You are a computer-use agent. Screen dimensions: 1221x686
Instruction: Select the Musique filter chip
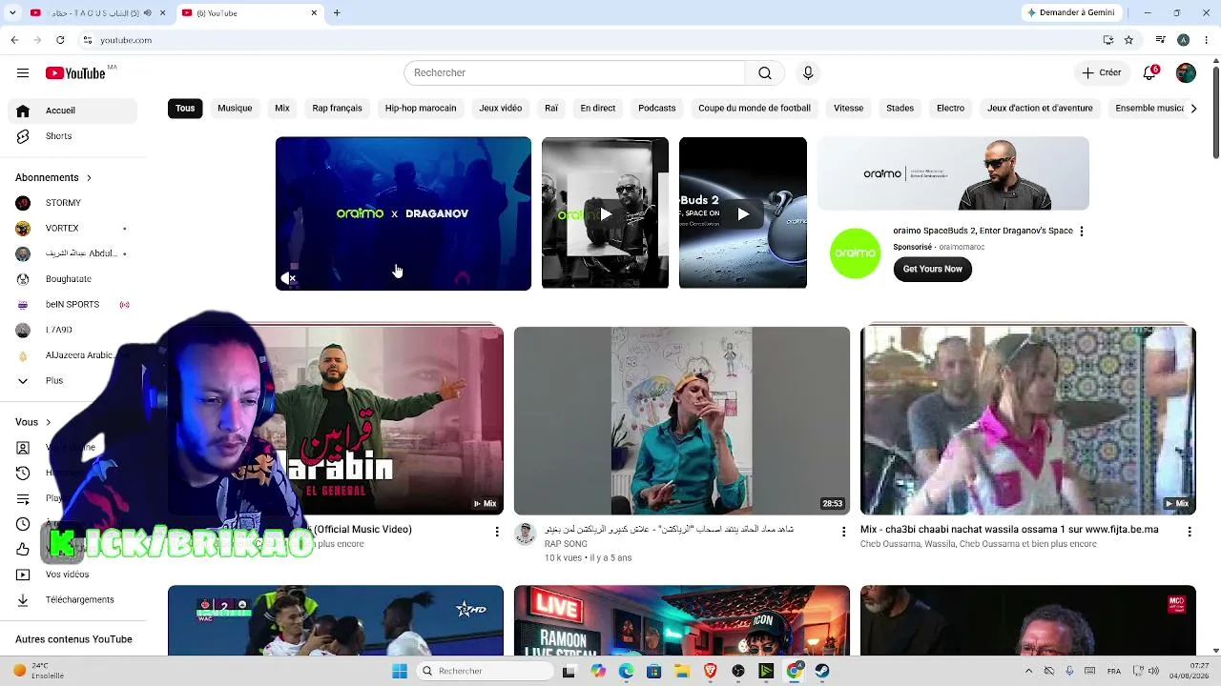point(235,109)
